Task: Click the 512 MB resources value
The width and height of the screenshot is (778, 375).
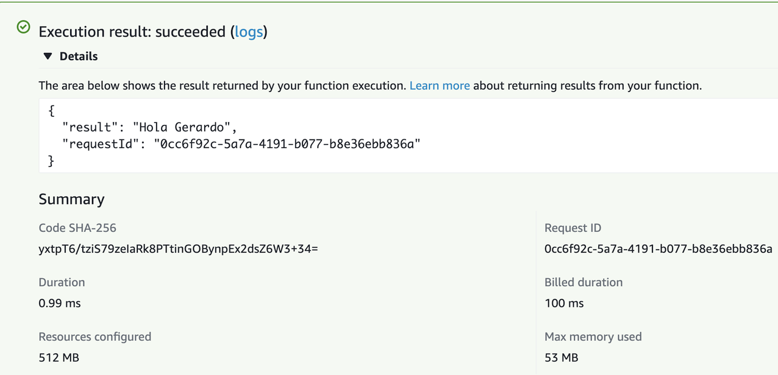Action: pyautogui.click(x=59, y=357)
